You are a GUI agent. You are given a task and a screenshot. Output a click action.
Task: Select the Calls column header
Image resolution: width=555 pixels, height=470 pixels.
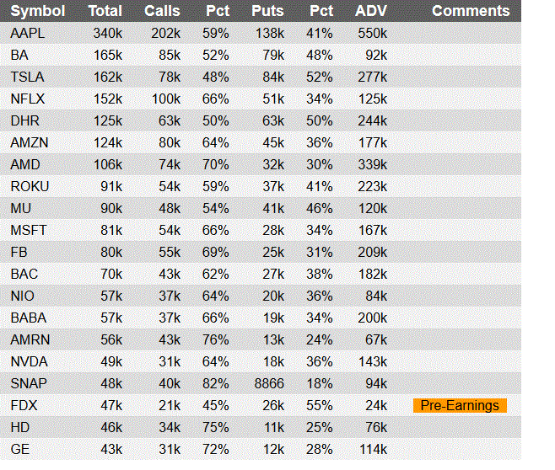point(162,11)
